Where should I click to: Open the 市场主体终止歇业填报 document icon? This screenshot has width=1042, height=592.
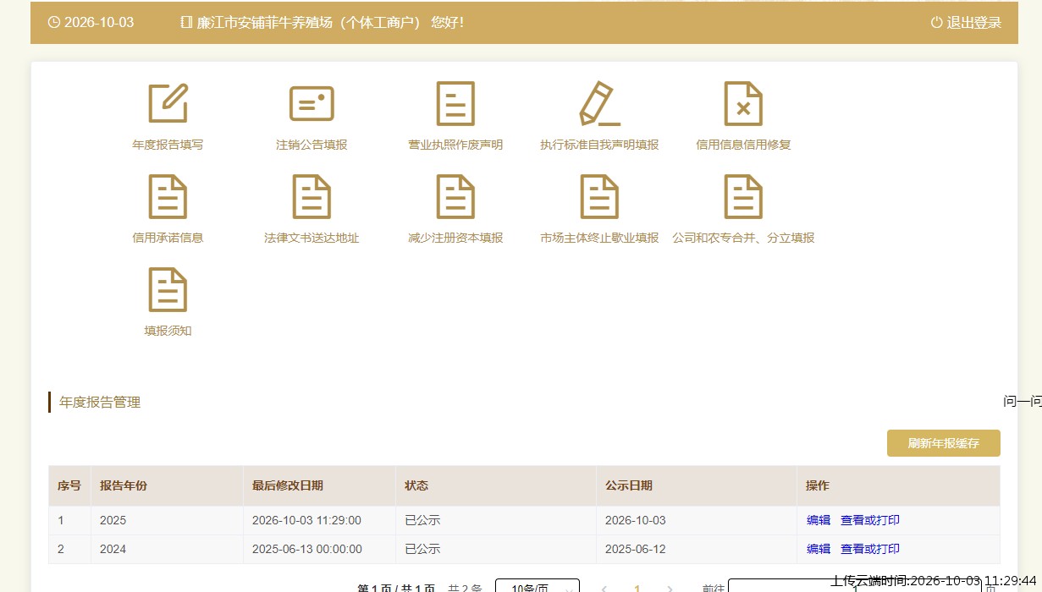(x=599, y=197)
